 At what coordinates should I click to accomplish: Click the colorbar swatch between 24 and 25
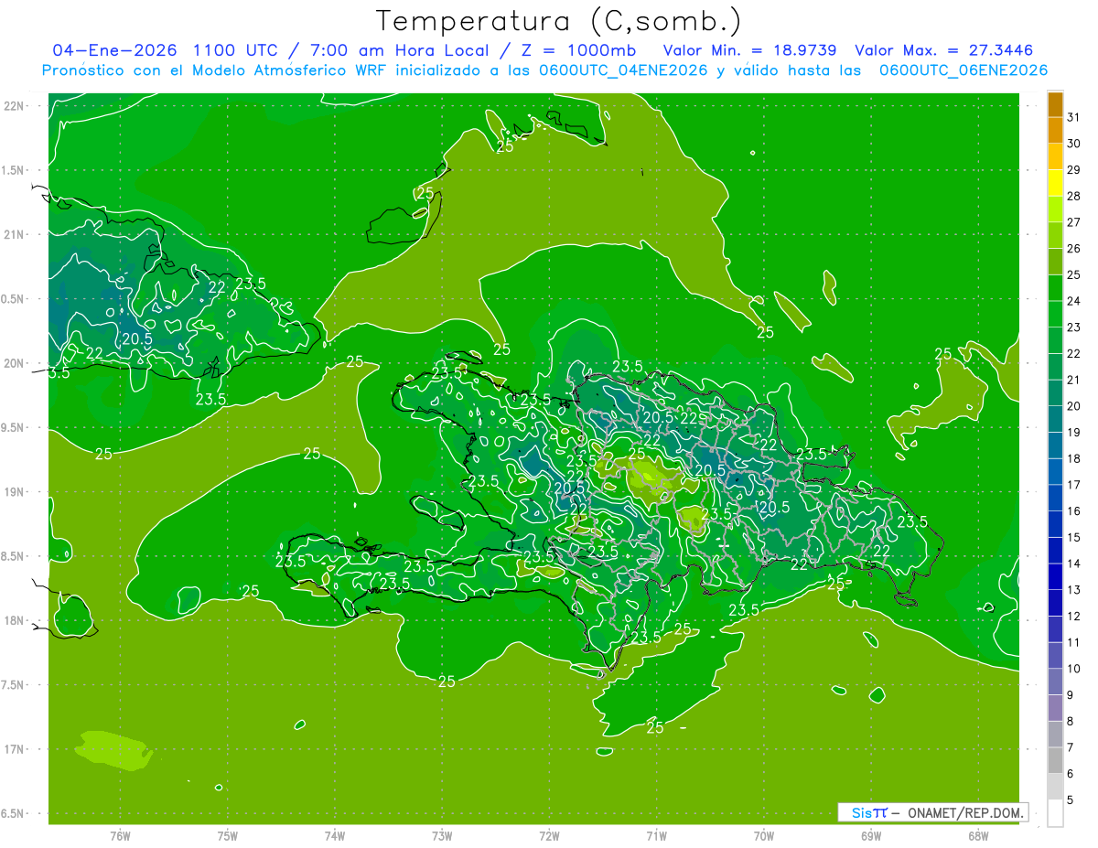coord(1055,287)
